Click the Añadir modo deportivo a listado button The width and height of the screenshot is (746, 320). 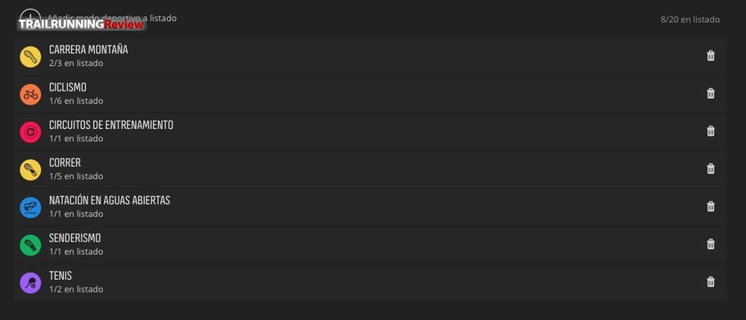(x=98, y=18)
